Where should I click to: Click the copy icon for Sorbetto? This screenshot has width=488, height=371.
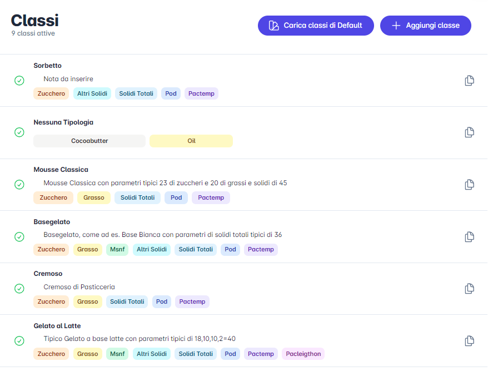(469, 81)
